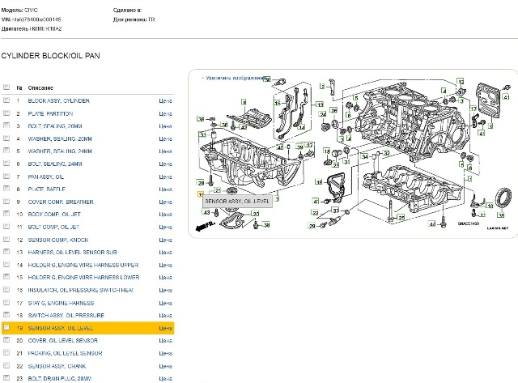Open BODY COMP., OIL JET part link
The image size is (518, 383).
(x=54, y=215)
